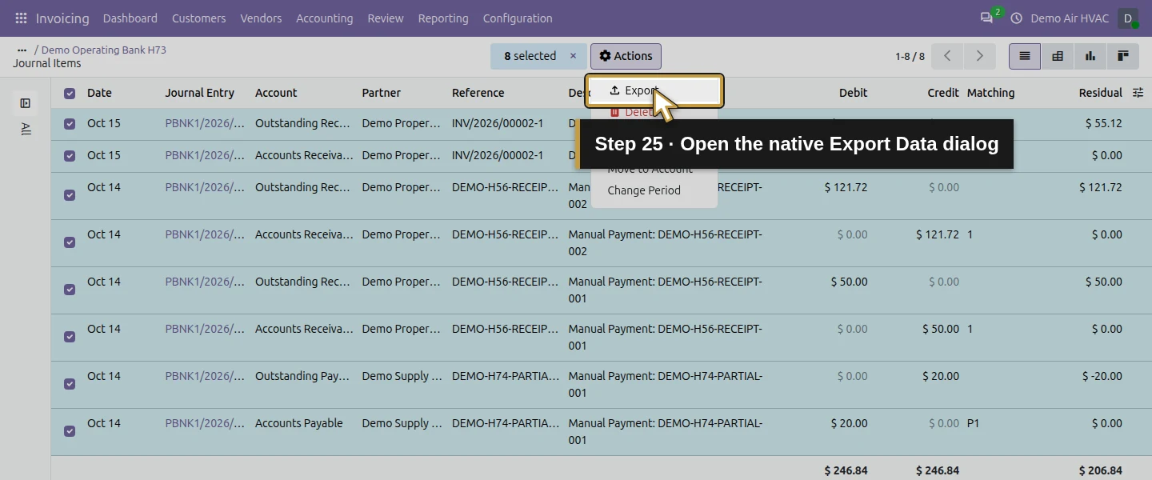Uncheck the Accounts Payable row checkbox
Image resolution: width=1152 pixels, height=480 pixels.
click(x=70, y=431)
